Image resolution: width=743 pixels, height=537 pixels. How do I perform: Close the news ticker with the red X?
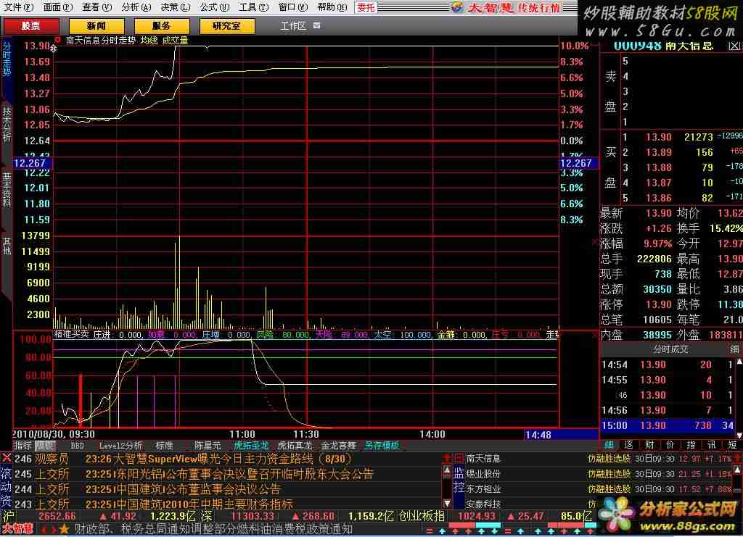point(6,457)
